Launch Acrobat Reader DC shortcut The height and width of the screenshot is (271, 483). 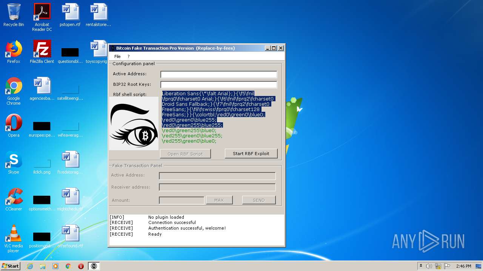[x=42, y=17]
